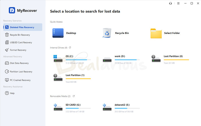Click the yellow Select Folder icon
The width and height of the screenshot is (201, 126).
(x=156, y=33)
